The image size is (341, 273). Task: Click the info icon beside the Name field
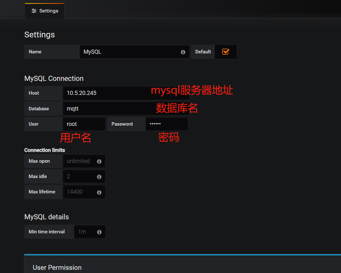pyautogui.click(x=183, y=52)
